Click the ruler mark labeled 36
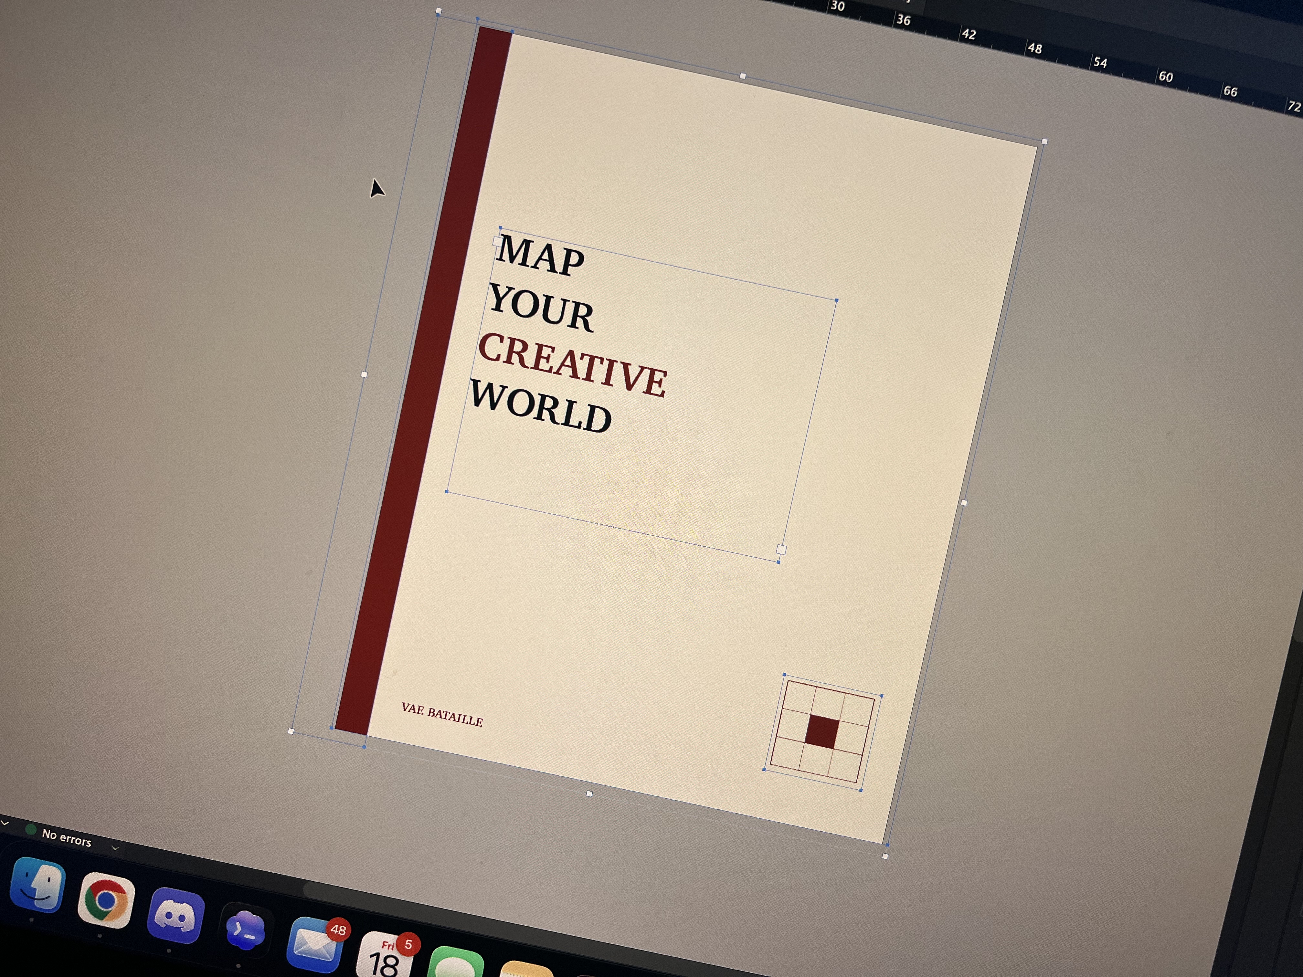 point(903,20)
